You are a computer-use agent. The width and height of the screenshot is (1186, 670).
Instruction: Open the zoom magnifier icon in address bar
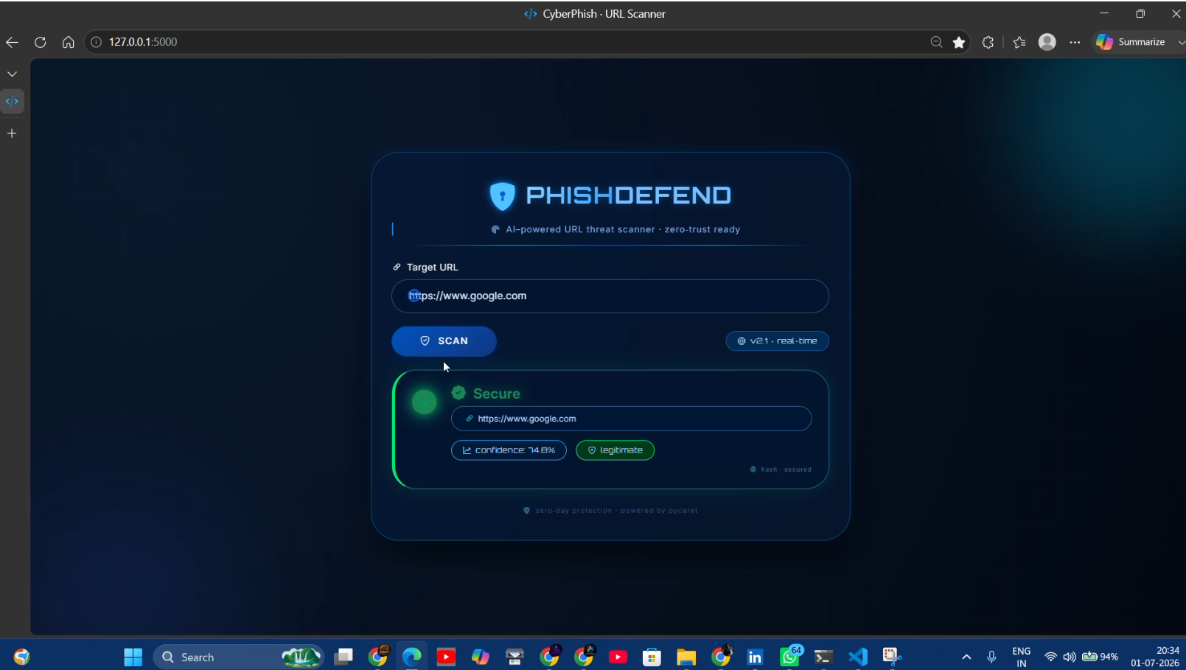click(936, 42)
